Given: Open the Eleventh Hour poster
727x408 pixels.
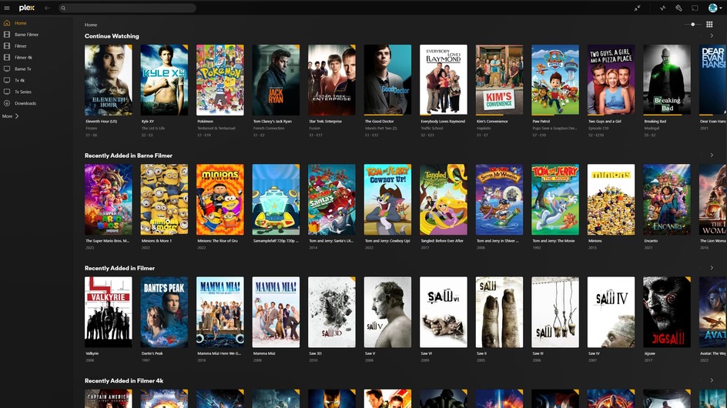Looking at the screenshot, I should coord(108,80).
